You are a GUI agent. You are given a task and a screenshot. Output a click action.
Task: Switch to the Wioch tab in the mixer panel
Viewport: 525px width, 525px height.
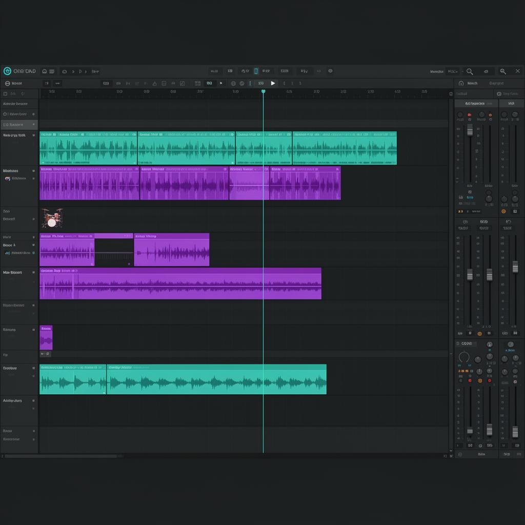pos(472,83)
